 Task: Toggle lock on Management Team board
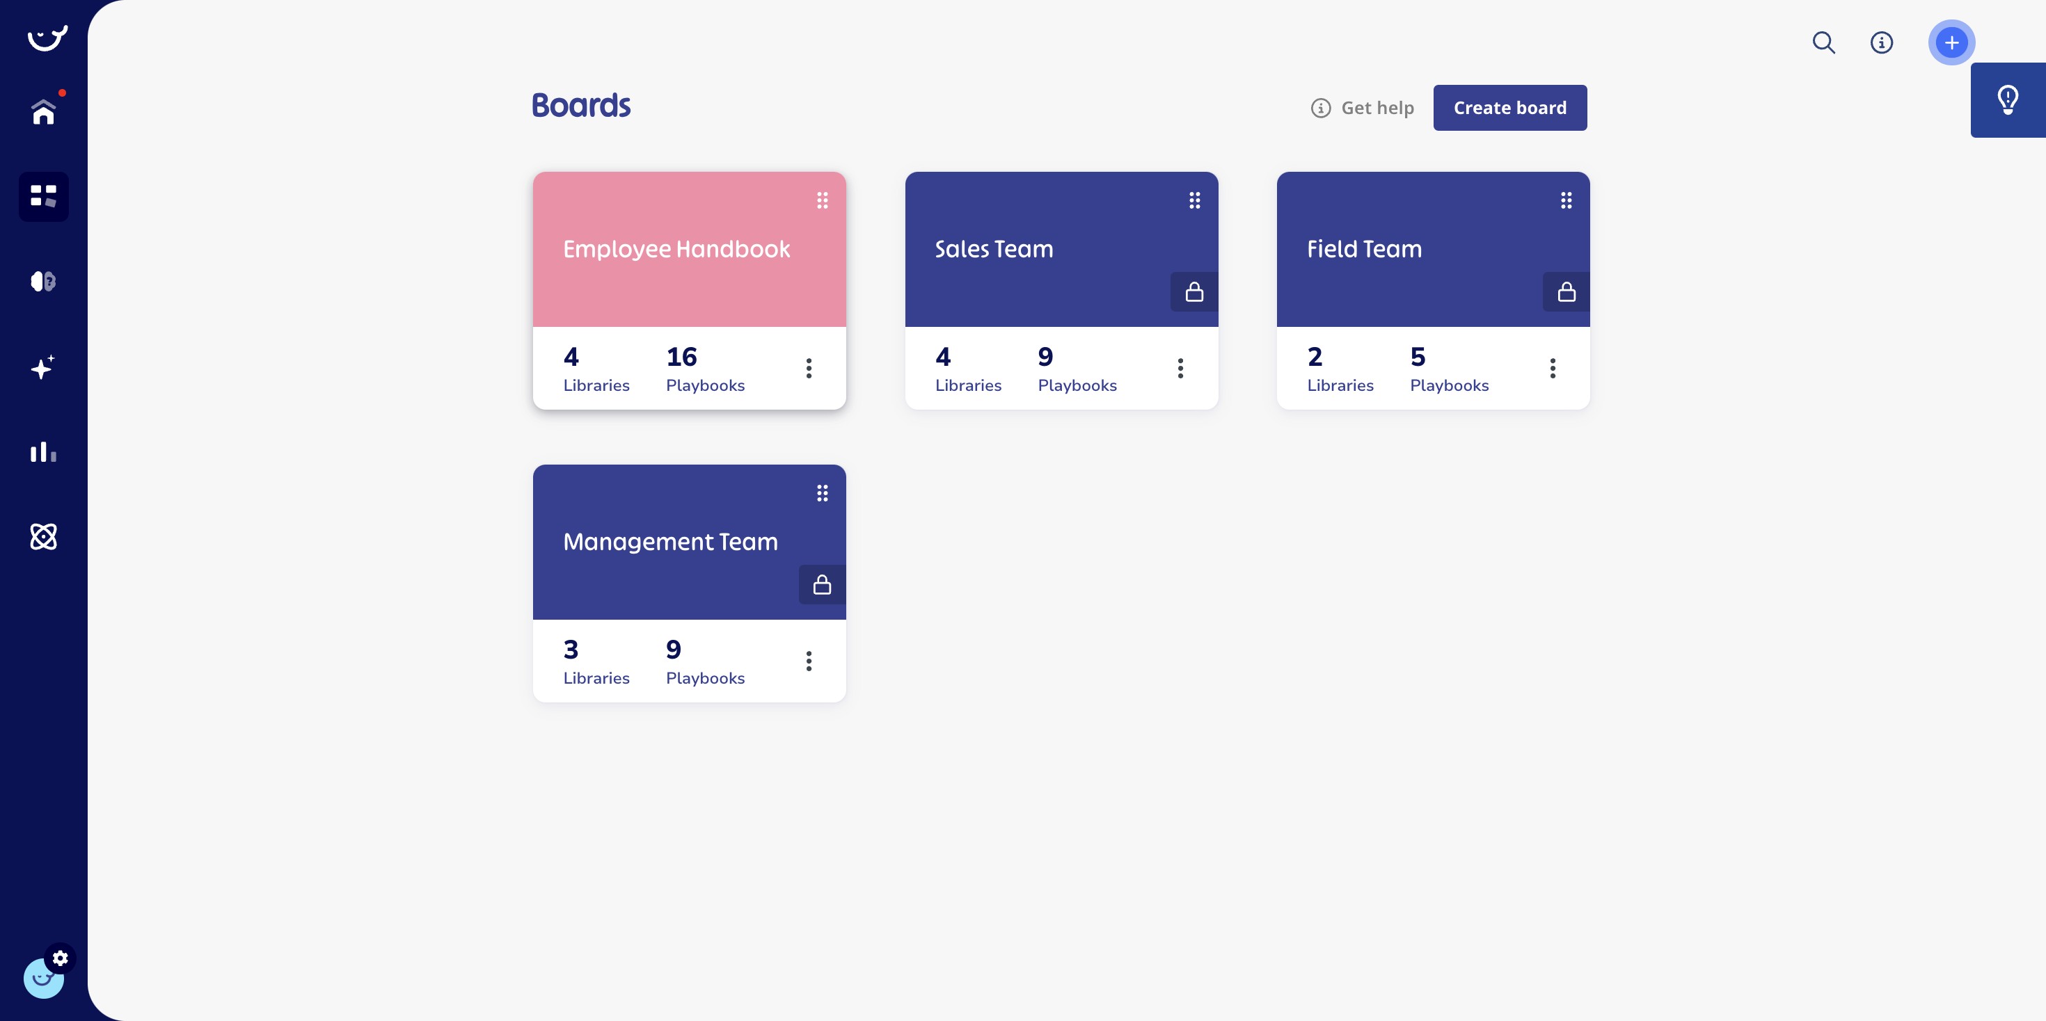coord(822,585)
